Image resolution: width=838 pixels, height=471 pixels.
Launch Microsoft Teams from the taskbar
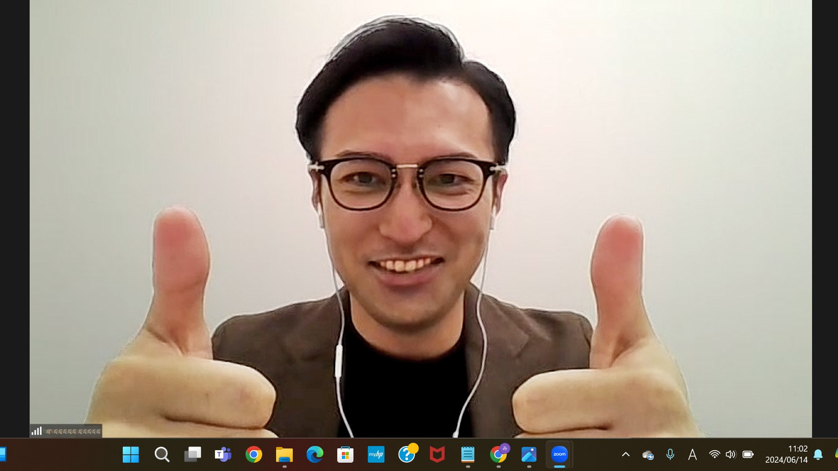pos(223,454)
